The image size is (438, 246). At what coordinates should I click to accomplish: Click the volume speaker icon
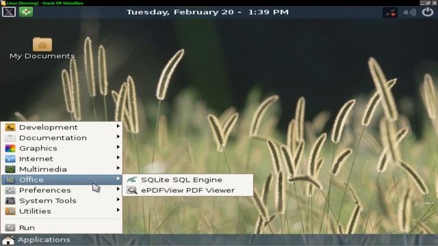tap(409, 12)
